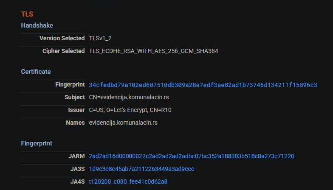Open the JA4S t120200_c030 fingerprint link
The image size is (333, 190).
click(x=128, y=182)
